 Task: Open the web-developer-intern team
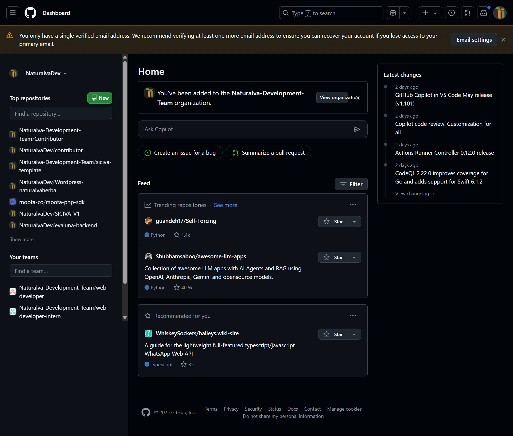click(64, 312)
